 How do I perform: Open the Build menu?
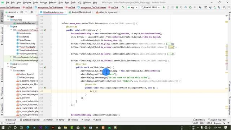pyautogui.click(x=61, y=3)
